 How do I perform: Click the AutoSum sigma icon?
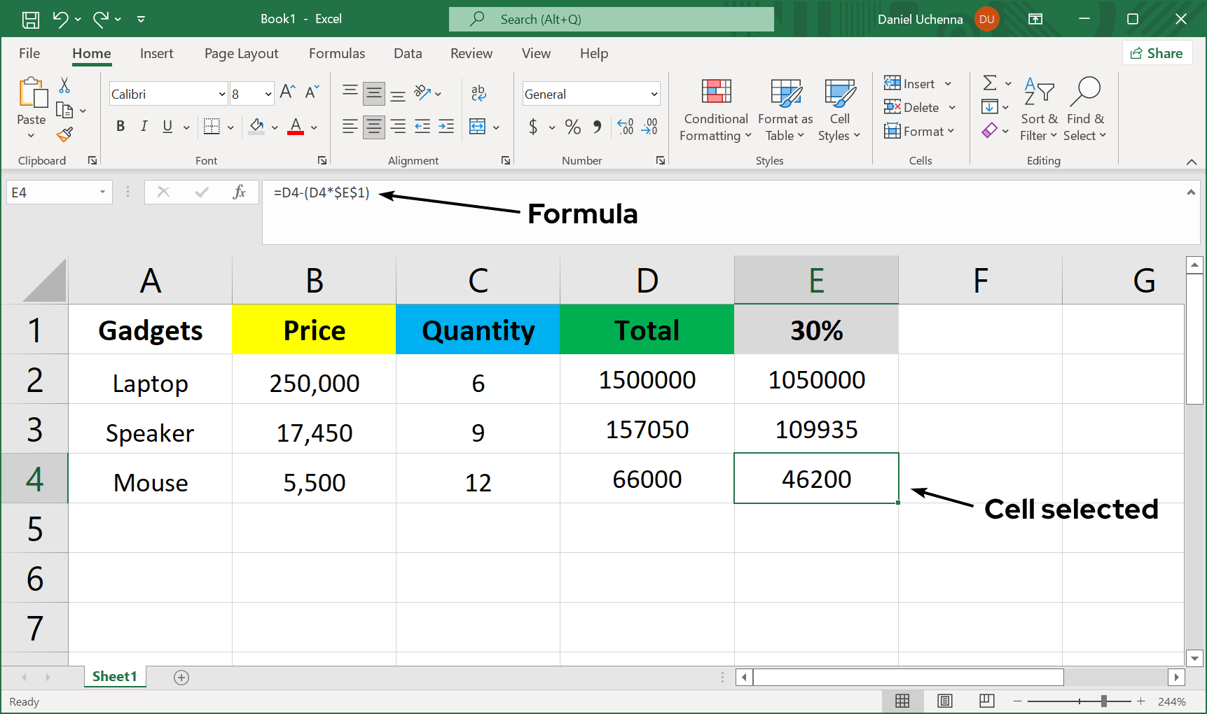(x=989, y=83)
